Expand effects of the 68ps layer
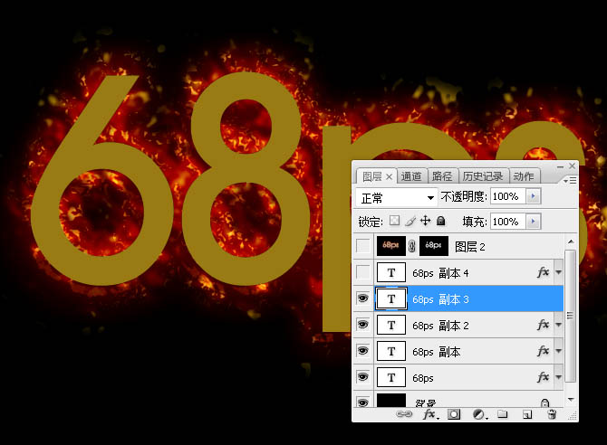This screenshot has height=445, width=607. pyautogui.click(x=559, y=377)
